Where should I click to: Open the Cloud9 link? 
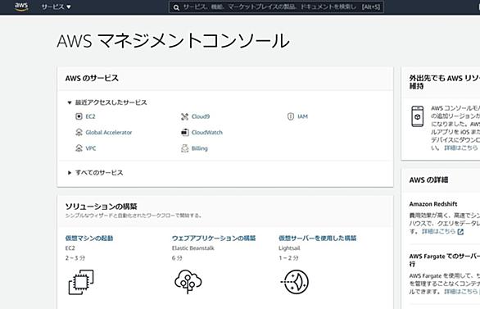(x=201, y=116)
